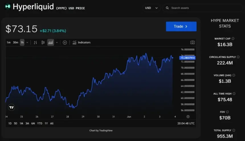245x141 pixels.
Task: Open chart style dropdown arrow
Action: coord(57,42)
